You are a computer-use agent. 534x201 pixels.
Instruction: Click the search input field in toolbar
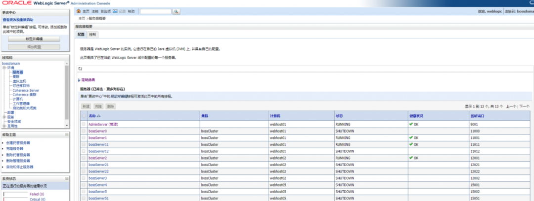[156, 11]
